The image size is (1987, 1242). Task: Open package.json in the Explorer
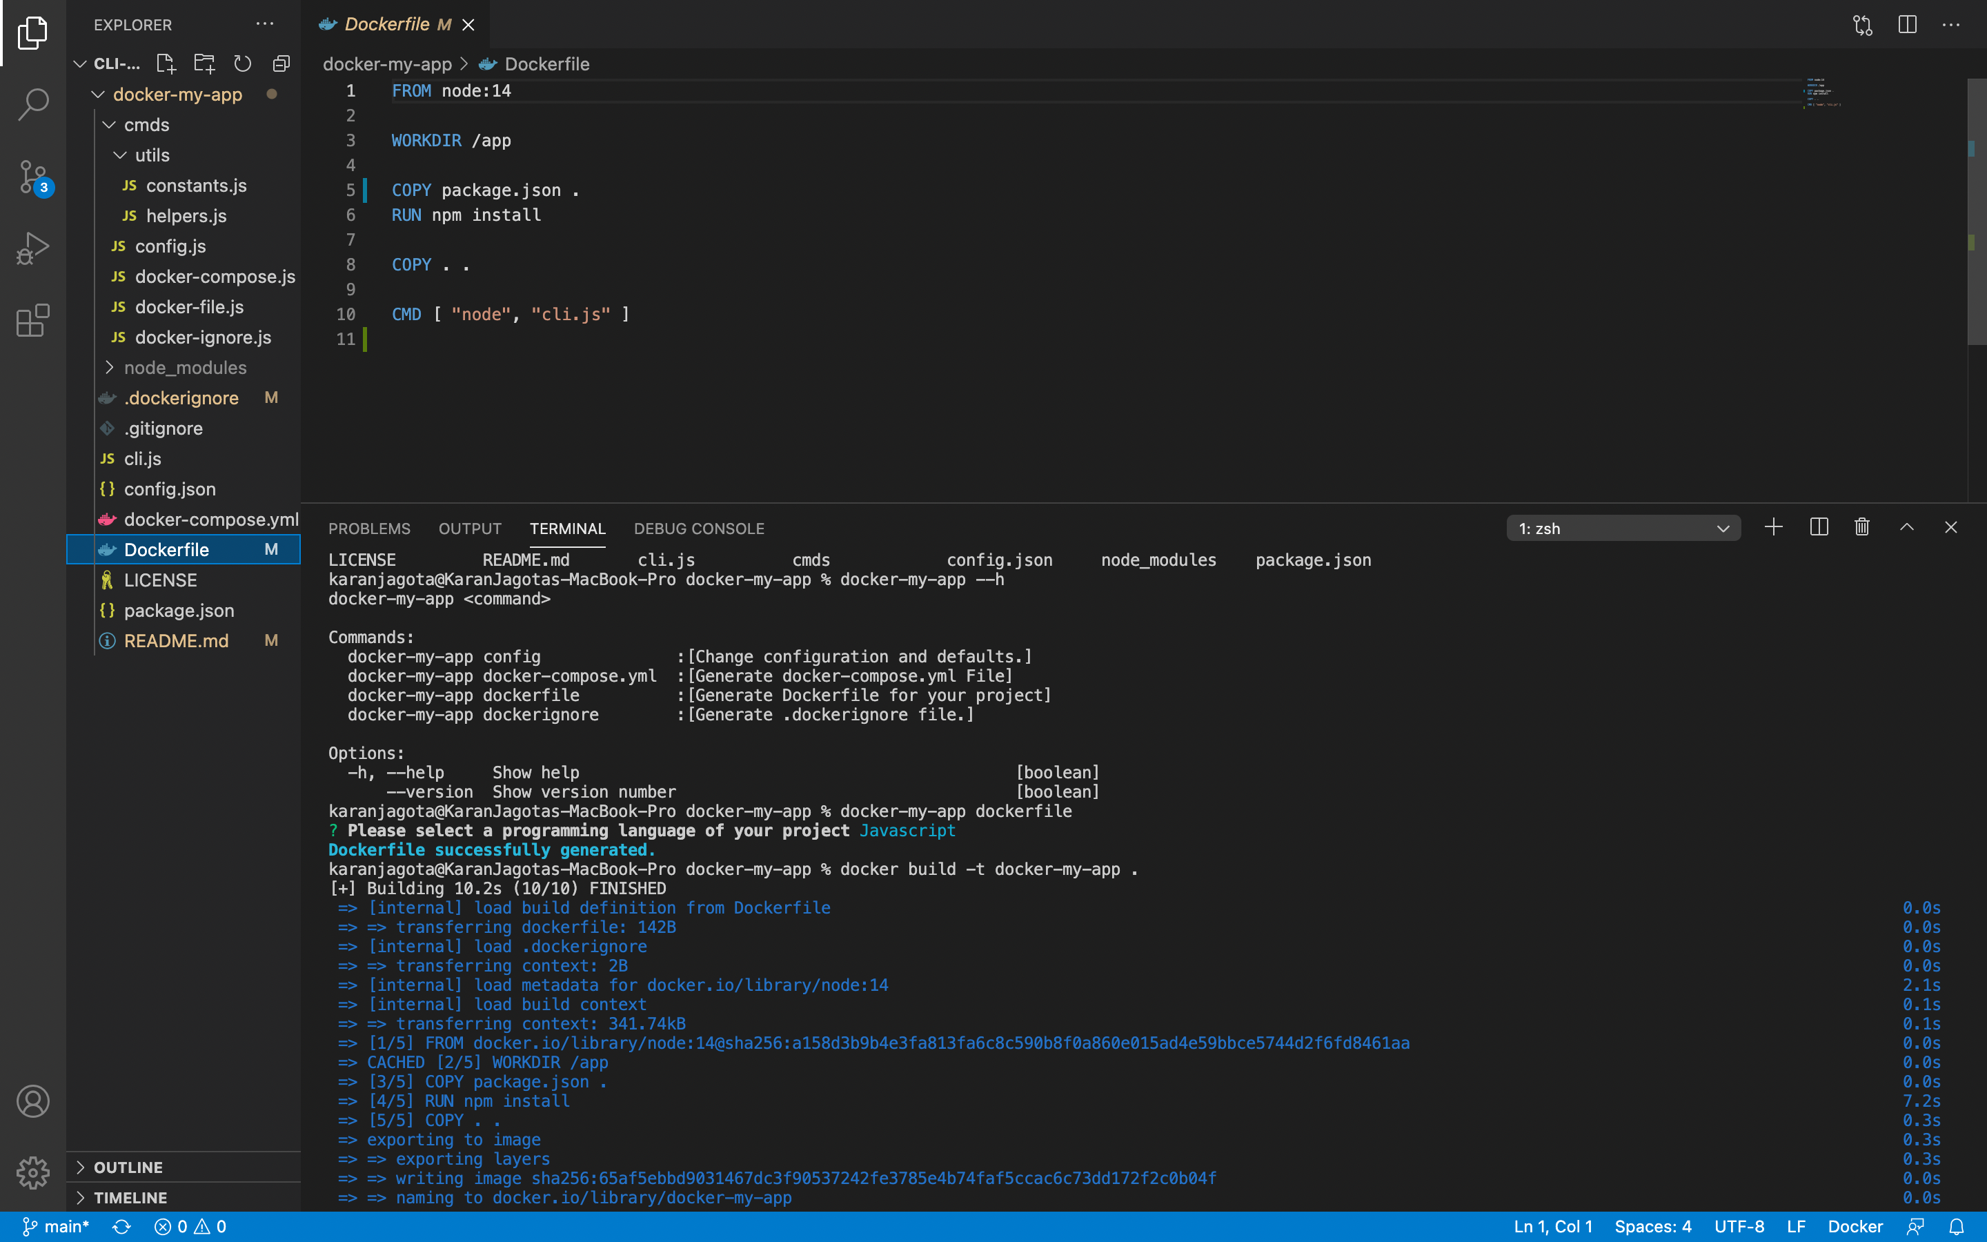pyautogui.click(x=179, y=611)
